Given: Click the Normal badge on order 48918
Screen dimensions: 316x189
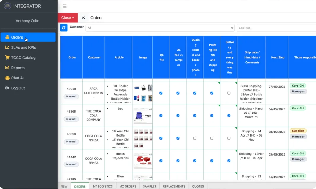Looking at the screenshot, I should pyautogui.click(x=71, y=96).
